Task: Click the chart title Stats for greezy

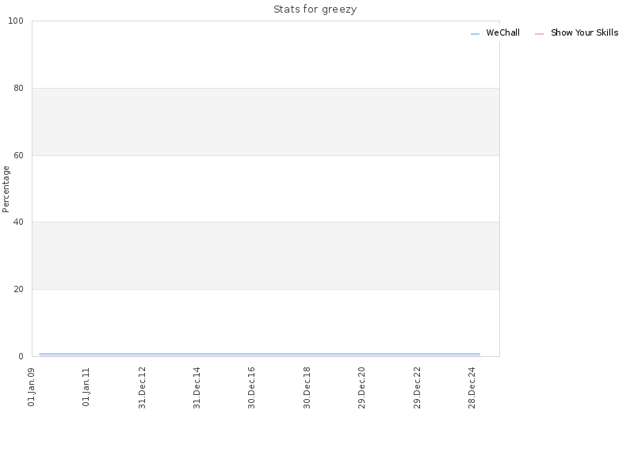Action: point(315,9)
